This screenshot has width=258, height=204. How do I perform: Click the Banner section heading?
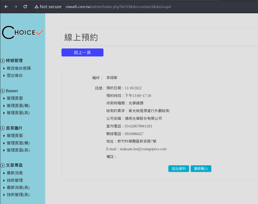pos(12,91)
